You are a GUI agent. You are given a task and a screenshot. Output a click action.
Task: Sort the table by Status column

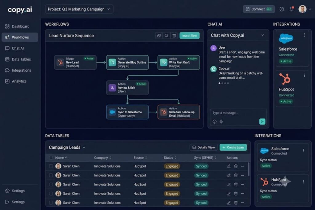(x=170, y=158)
